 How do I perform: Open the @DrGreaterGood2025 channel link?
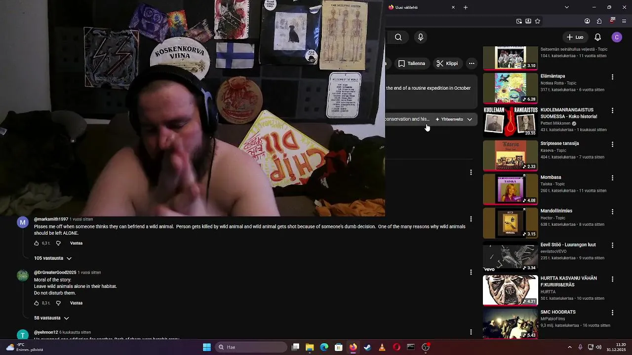pyautogui.click(x=55, y=272)
